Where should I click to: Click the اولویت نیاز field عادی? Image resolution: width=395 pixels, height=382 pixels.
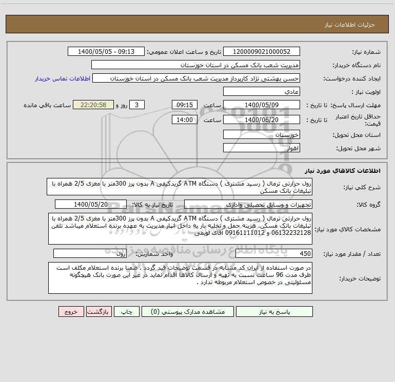[262, 91]
